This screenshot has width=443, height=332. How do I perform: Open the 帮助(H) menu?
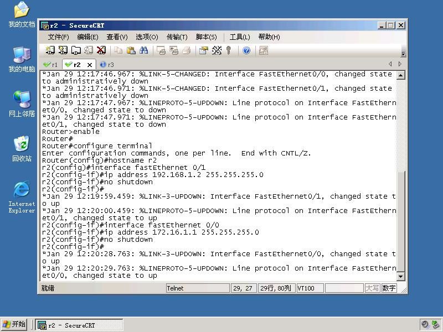(x=269, y=37)
